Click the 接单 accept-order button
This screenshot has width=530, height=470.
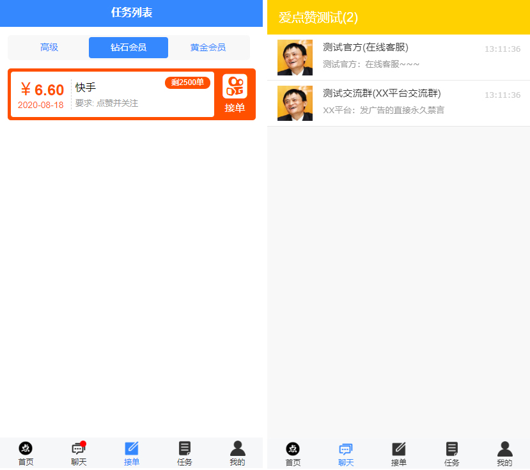(x=235, y=95)
